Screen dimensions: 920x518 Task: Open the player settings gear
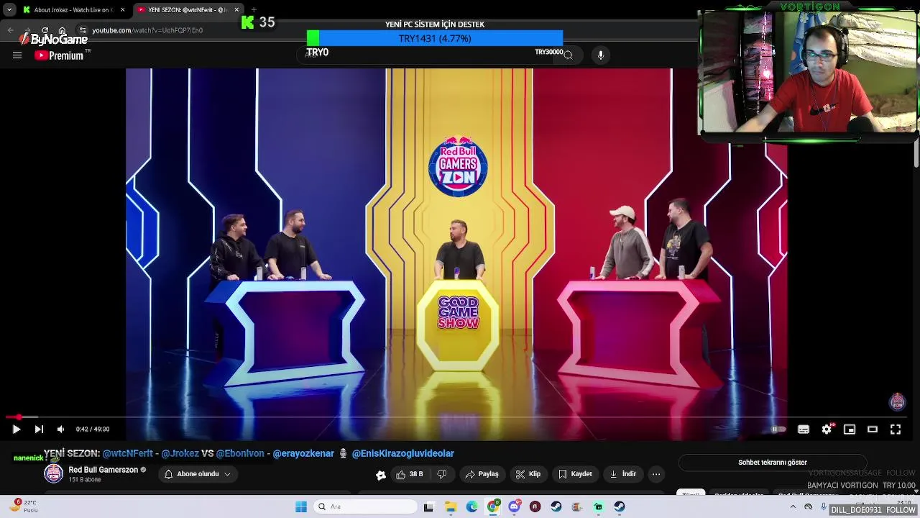[x=827, y=429]
